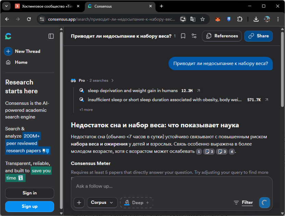Viewport: 285px width, 216px height.
Task: Close the Consensus browser tab
Action: click(150, 6)
